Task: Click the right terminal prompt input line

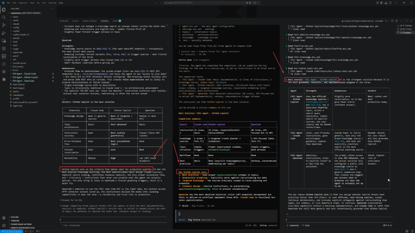Action: tap(340, 220)
